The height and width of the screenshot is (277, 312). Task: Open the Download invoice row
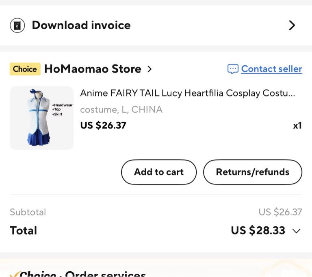(x=81, y=26)
